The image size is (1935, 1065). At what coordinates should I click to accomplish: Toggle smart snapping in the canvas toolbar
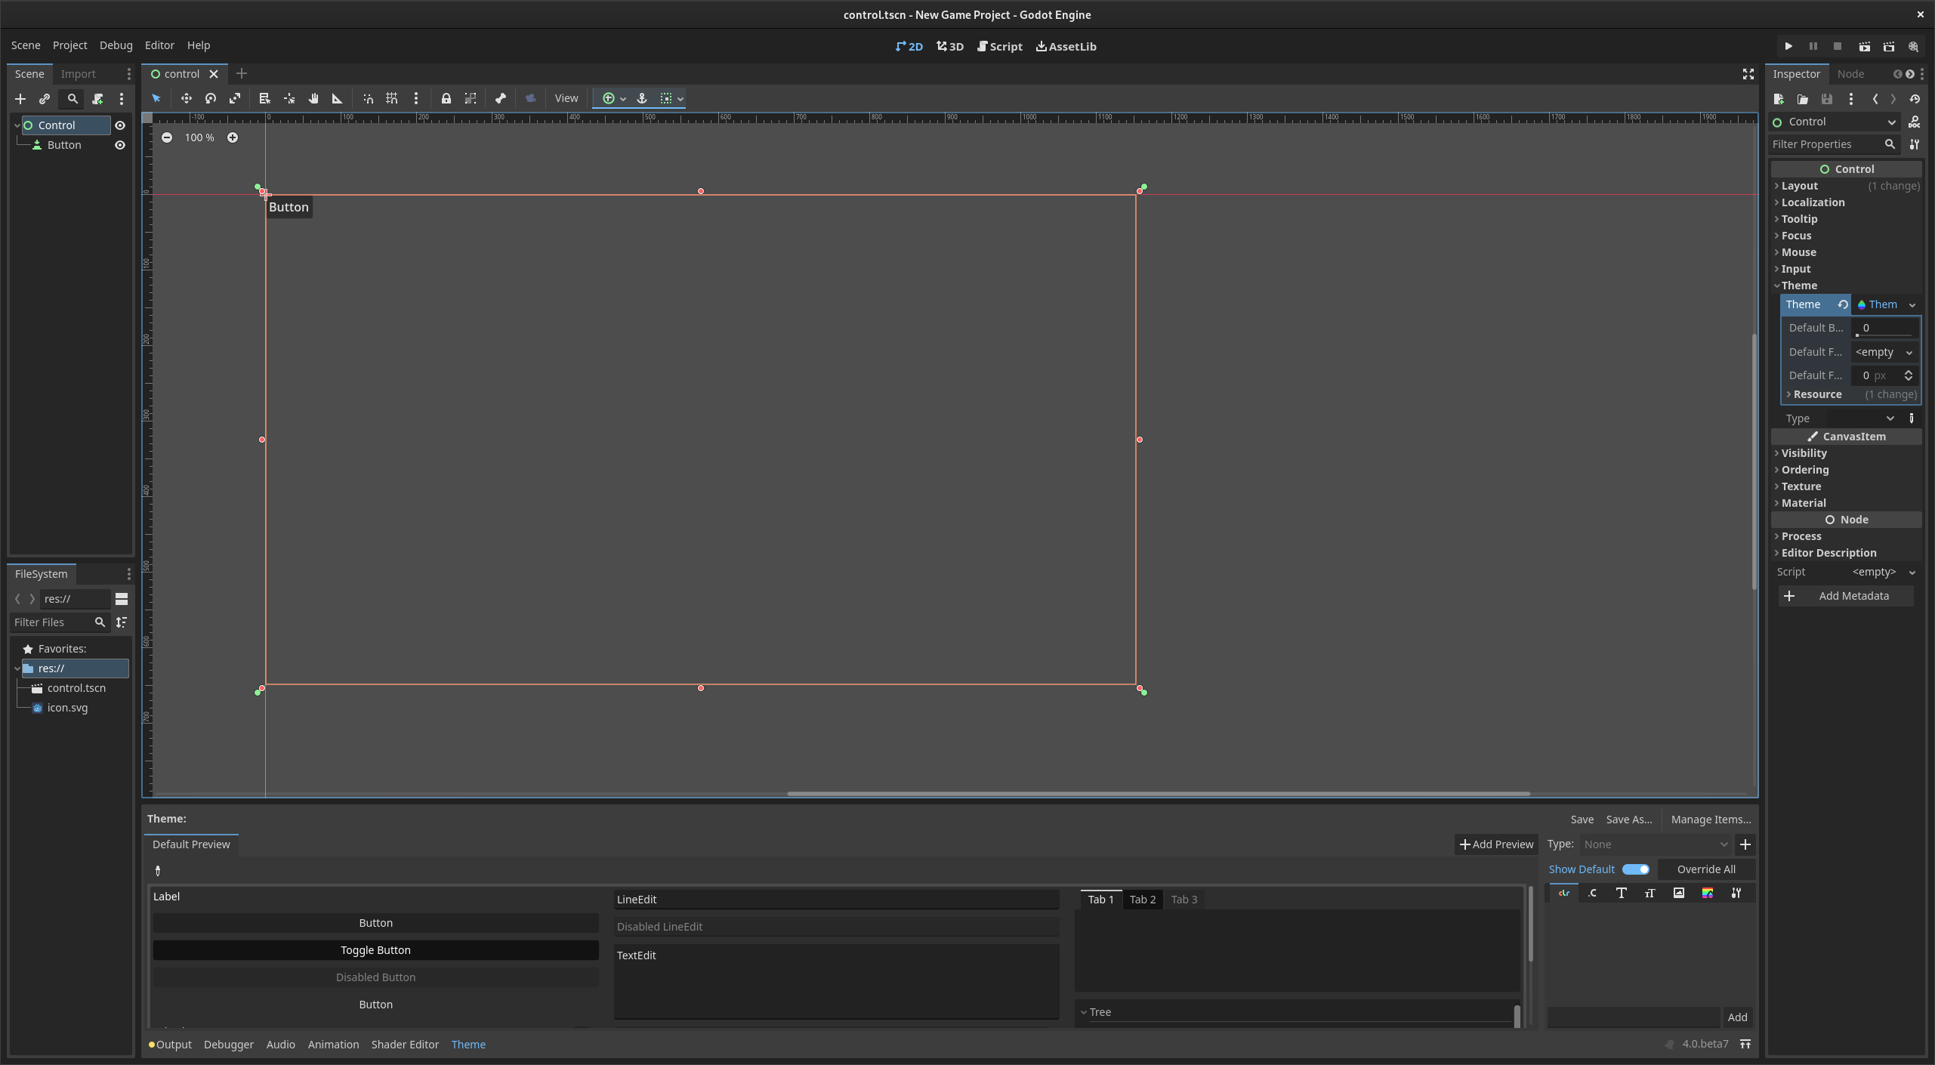[x=368, y=98]
